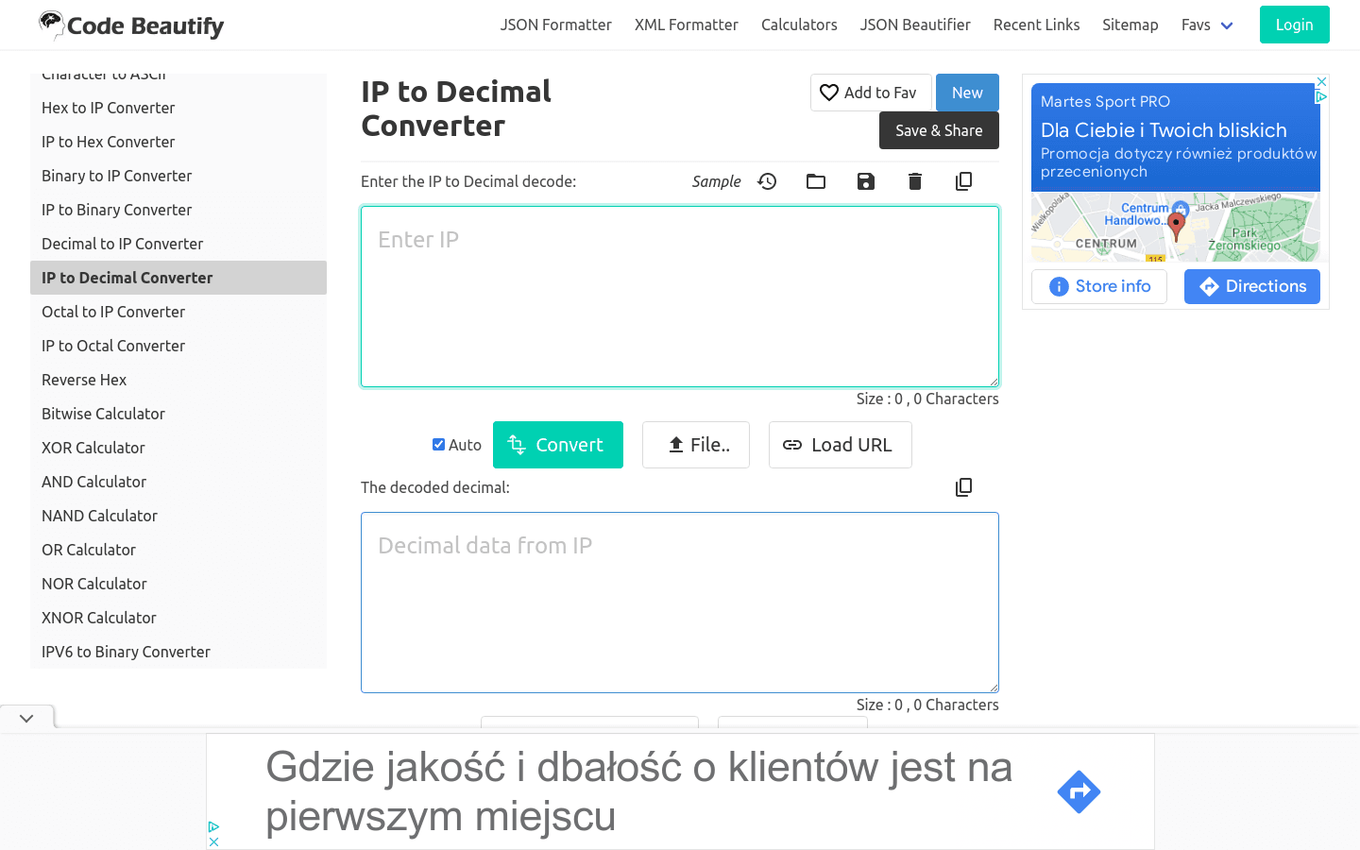Focus the Enter IP text area

[679, 297]
